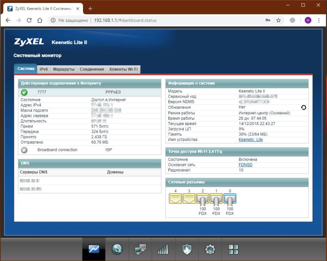
Task: Open the Internet globe section icon
Action: click(x=117, y=249)
